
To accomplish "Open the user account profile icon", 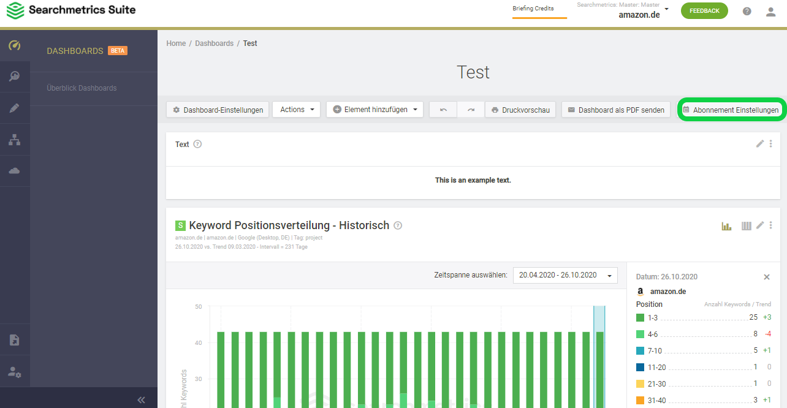I will tap(771, 11).
